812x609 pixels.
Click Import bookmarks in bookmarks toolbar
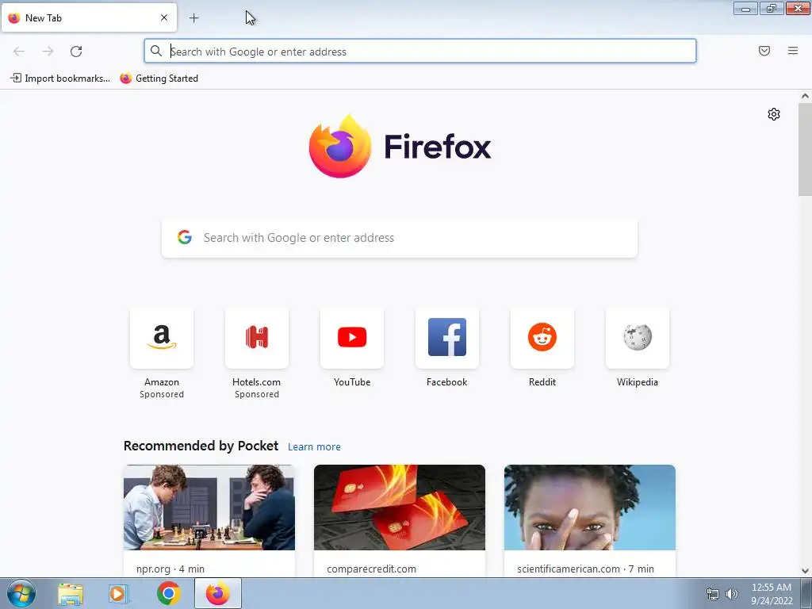(60, 79)
